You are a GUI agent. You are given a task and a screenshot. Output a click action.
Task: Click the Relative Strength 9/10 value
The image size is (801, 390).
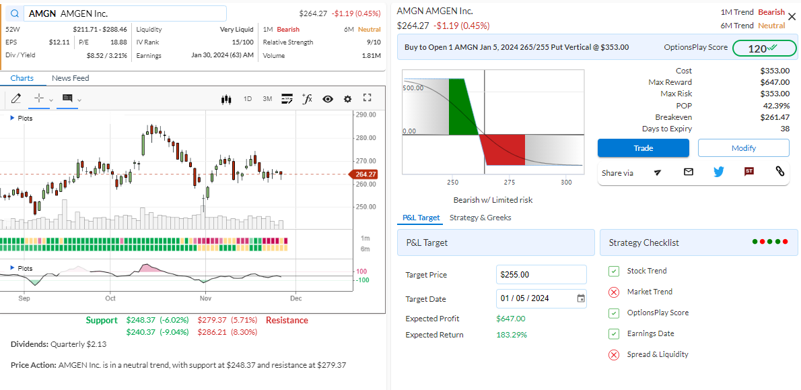coord(374,42)
